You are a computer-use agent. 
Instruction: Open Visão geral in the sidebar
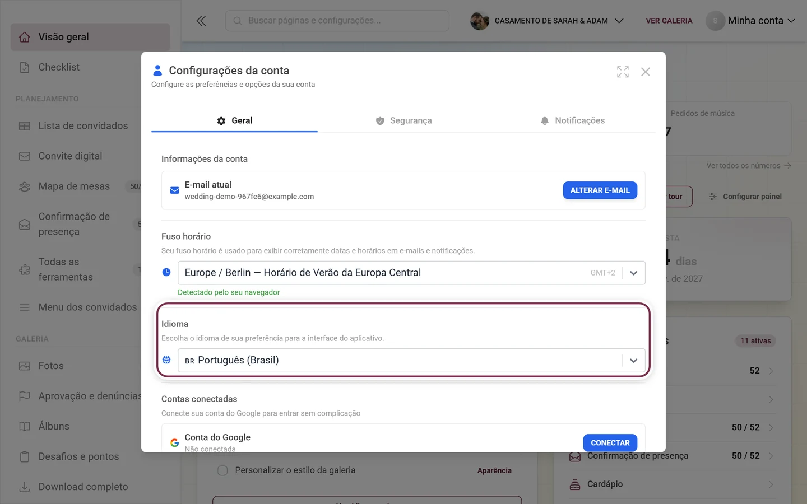point(90,37)
